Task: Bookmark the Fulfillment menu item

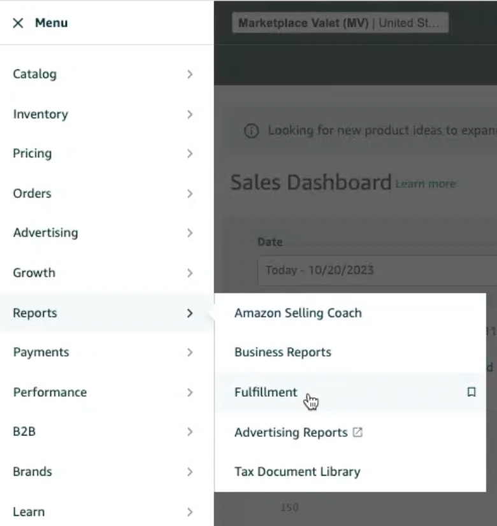Action: coord(471,392)
